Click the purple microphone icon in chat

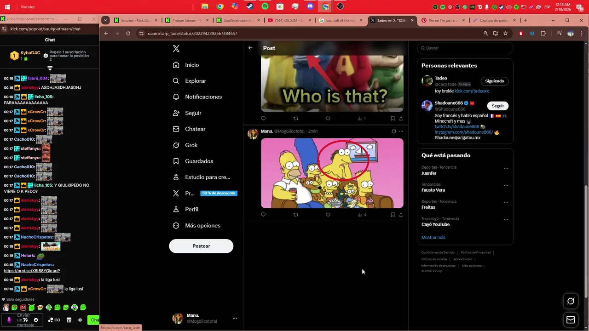[9, 320]
